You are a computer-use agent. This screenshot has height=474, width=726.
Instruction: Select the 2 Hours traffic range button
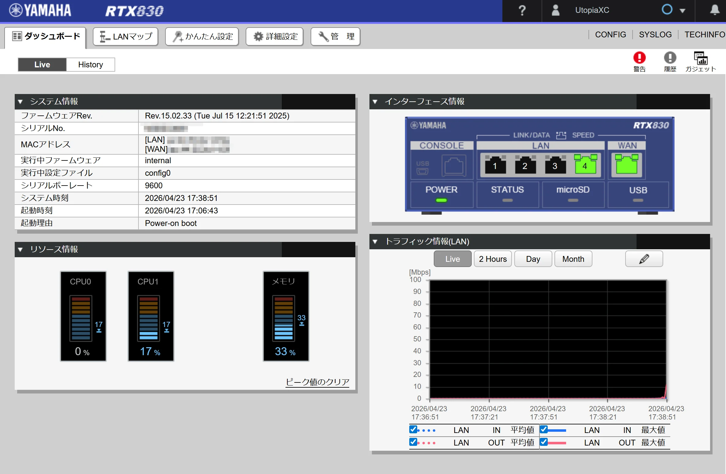(493, 259)
